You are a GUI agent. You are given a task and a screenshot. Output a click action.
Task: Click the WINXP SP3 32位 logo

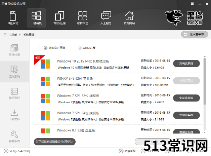[x=45, y=81]
